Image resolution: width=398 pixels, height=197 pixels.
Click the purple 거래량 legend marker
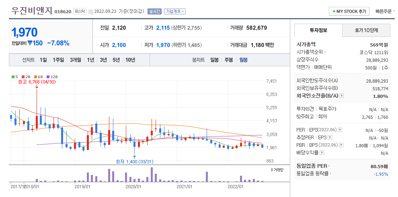[x=272, y=170]
